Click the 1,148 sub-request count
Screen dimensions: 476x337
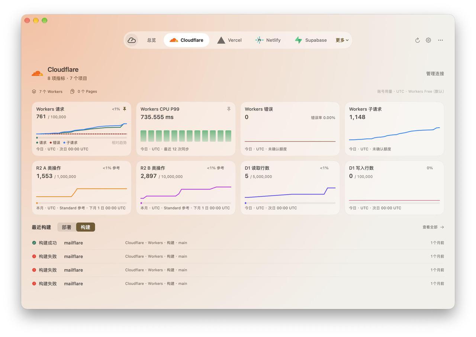(357, 117)
